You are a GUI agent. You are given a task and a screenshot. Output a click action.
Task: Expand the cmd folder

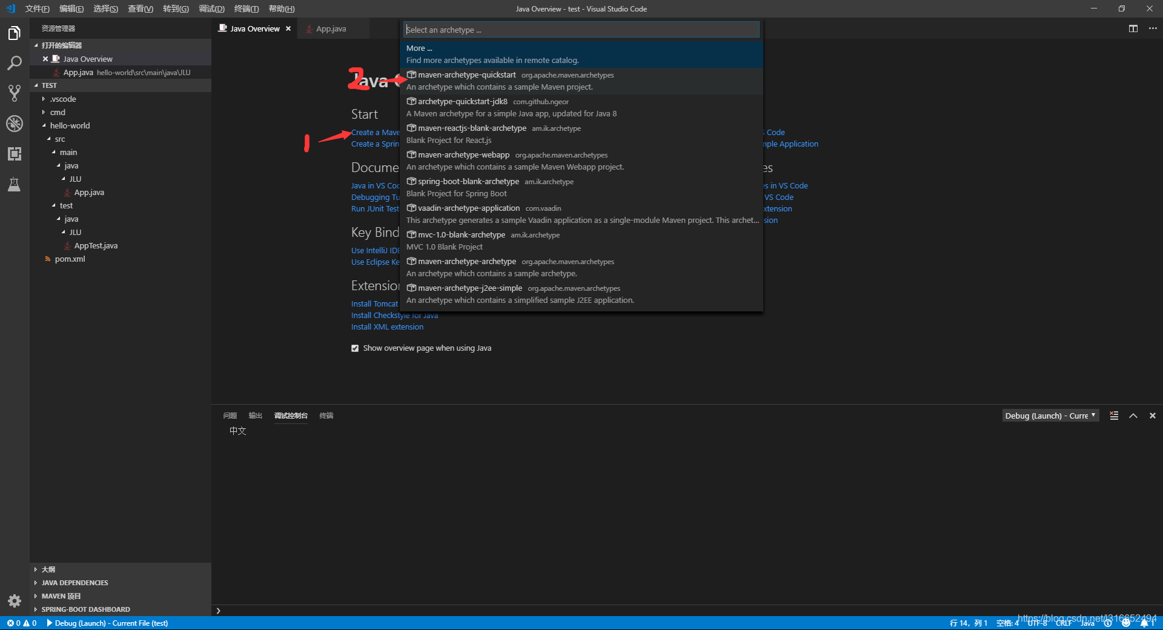coord(58,112)
